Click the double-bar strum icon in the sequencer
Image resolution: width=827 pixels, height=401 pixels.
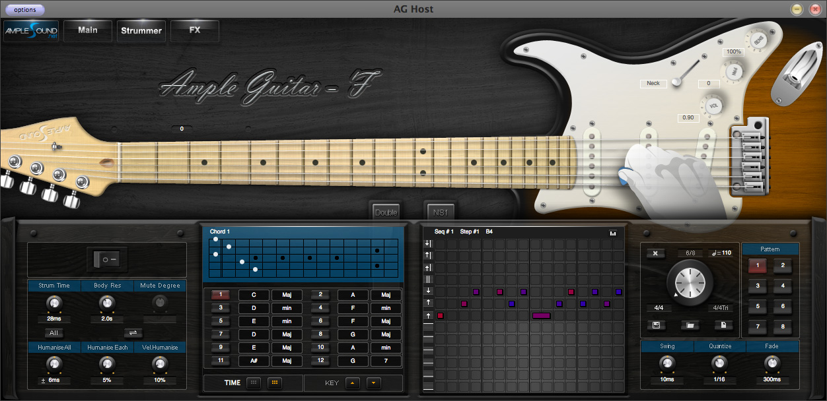[428, 279]
